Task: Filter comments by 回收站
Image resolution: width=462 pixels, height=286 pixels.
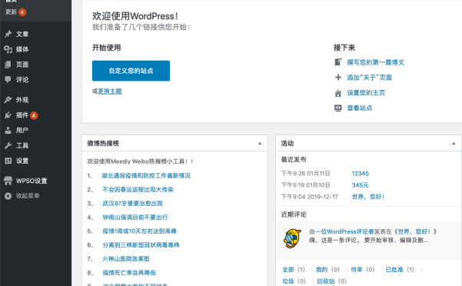Action: (326, 281)
